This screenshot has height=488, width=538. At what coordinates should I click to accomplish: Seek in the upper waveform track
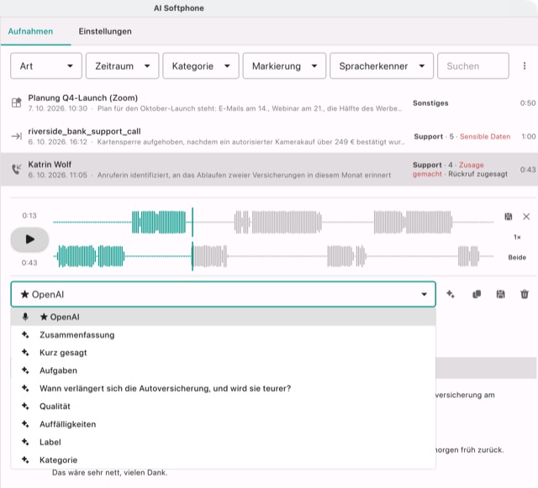tap(273, 223)
